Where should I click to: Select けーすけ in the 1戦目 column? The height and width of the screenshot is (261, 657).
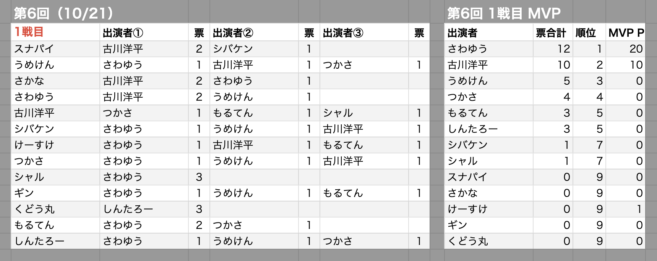pos(34,145)
